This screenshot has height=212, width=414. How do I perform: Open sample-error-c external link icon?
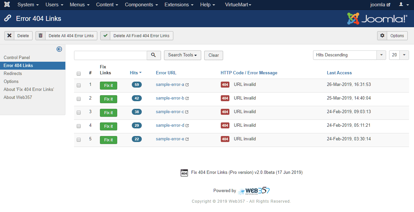coord(187,112)
